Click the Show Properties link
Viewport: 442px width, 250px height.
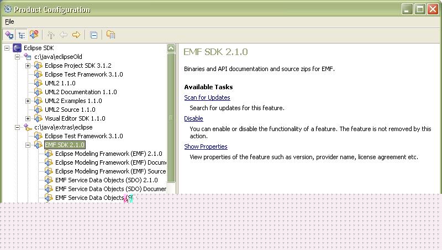[x=206, y=146]
